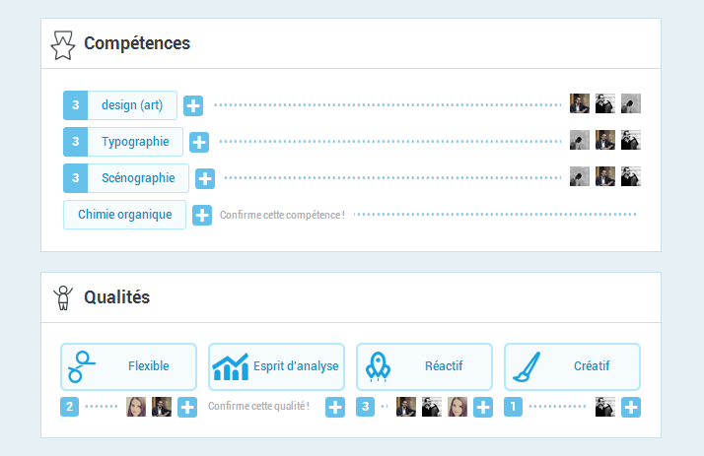Image resolution: width=704 pixels, height=456 pixels.
Task: Open first endorser photo on design (art) row
Action: [580, 103]
